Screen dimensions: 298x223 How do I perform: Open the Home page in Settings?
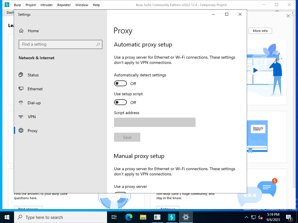point(29,31)
